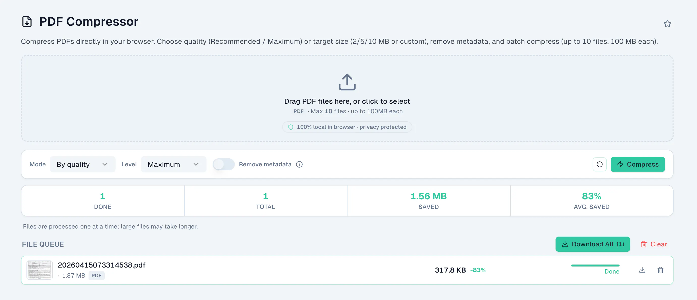The image size is (697, 300).
Task: Click Files are processed one at a time note
Action: pos(110,226)
